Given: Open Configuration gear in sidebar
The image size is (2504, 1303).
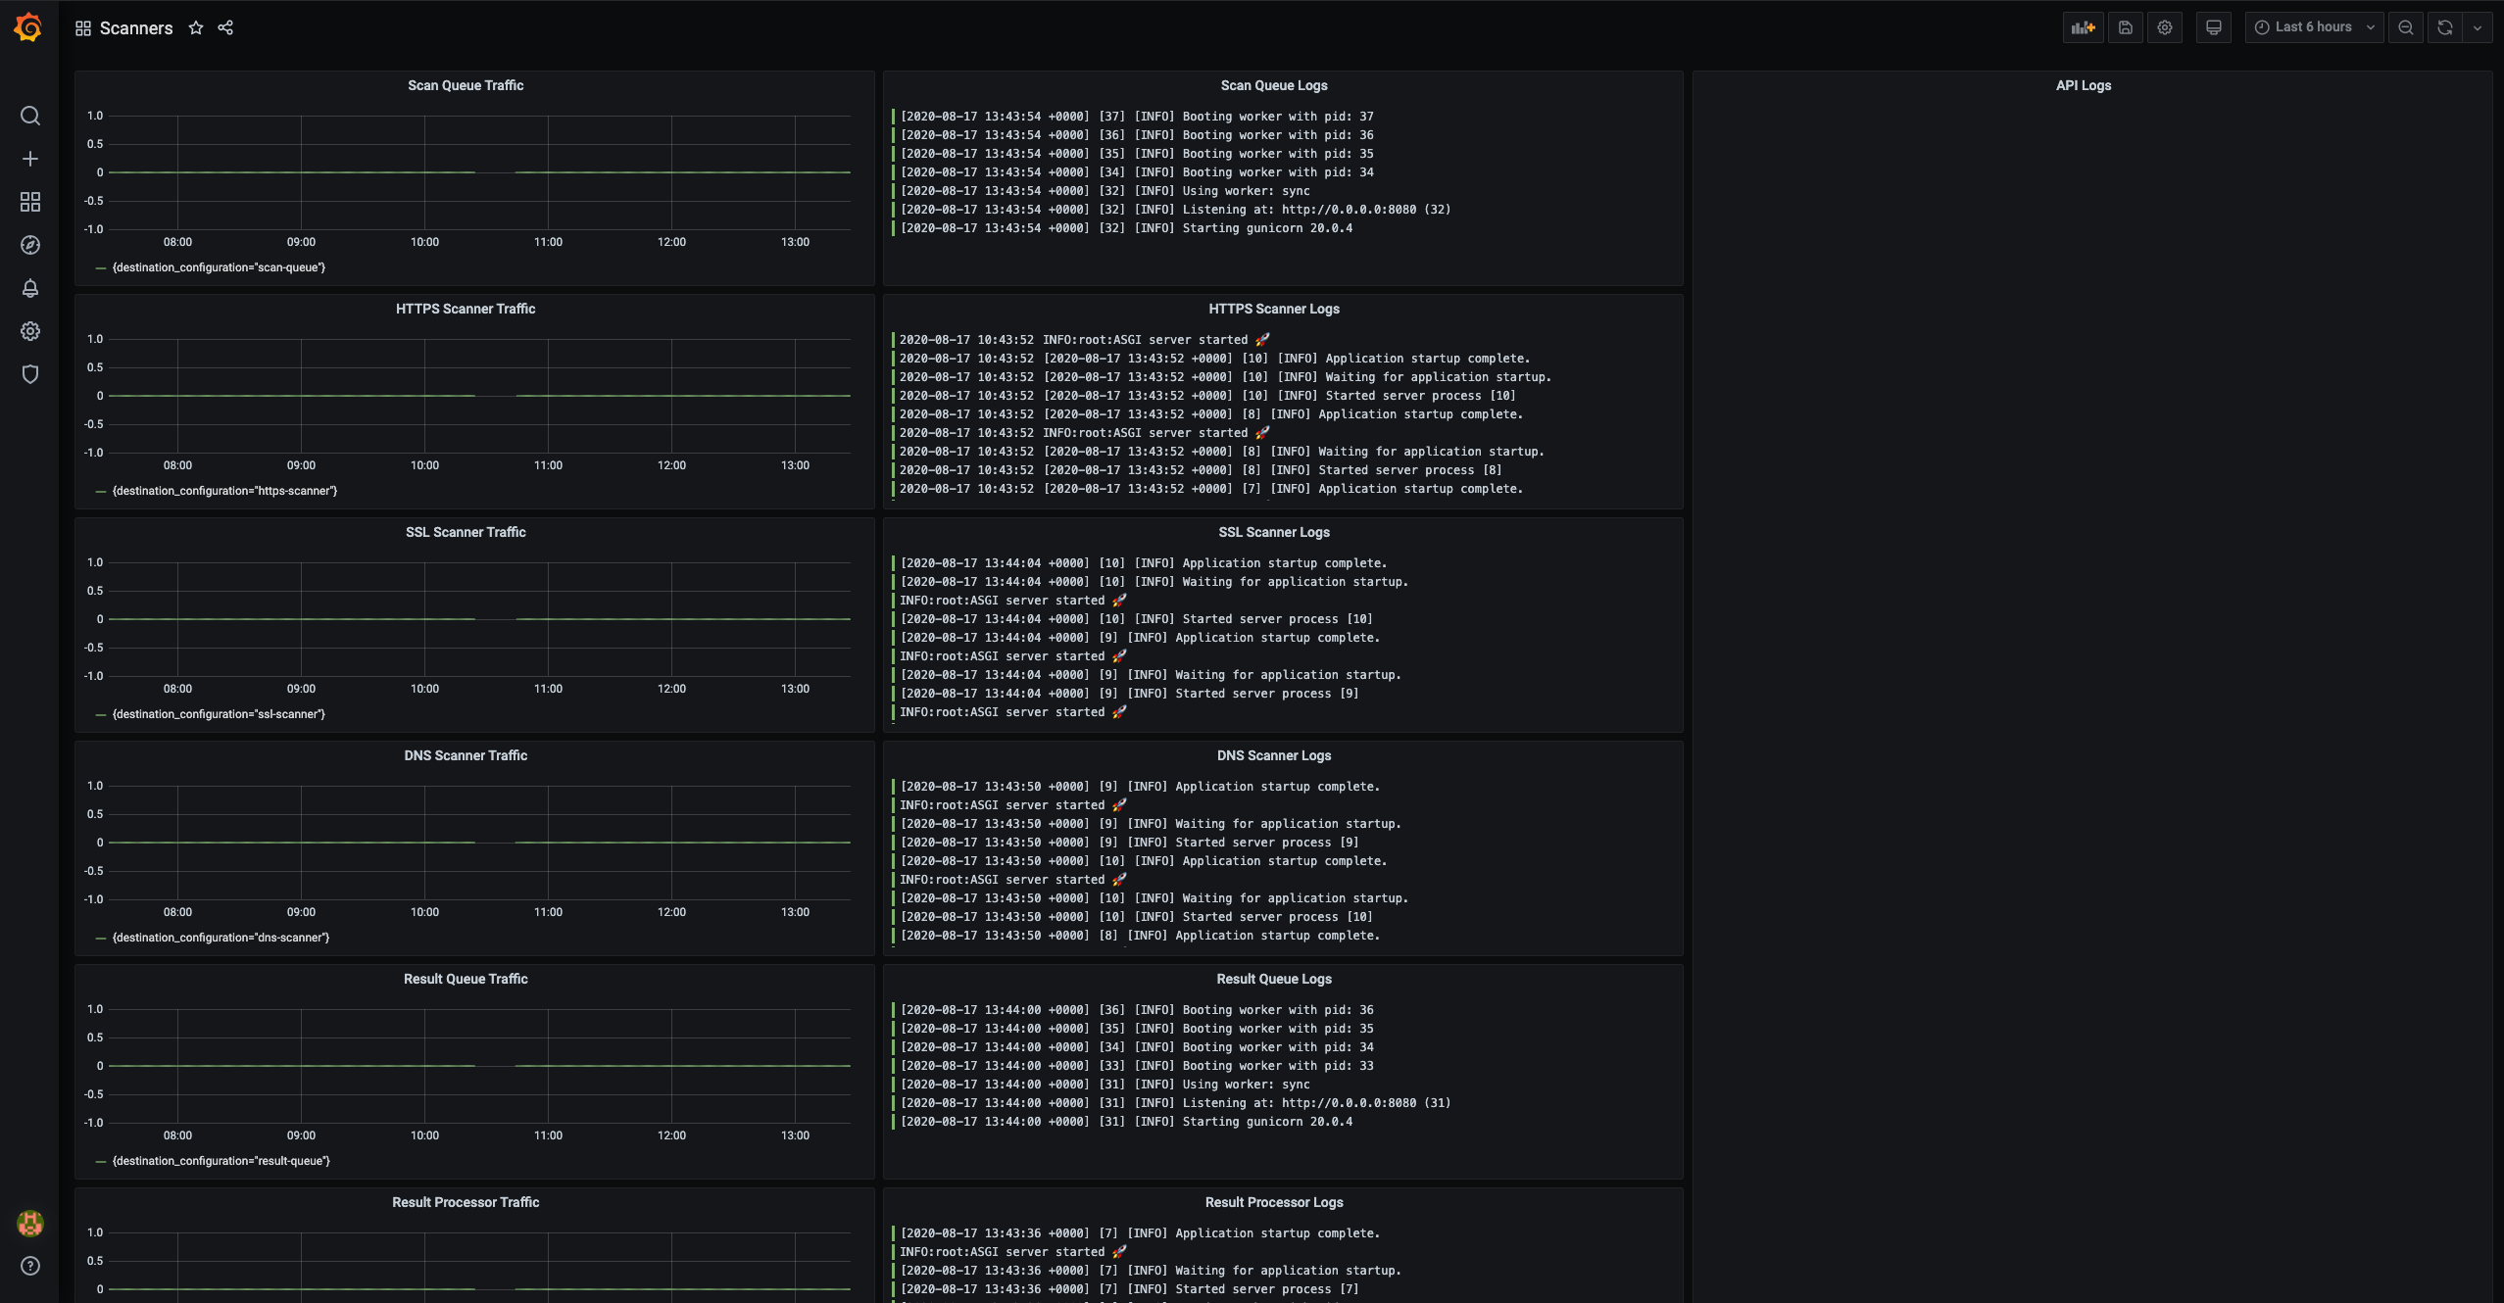Looking at the screenshot, I should click(30, 331).
